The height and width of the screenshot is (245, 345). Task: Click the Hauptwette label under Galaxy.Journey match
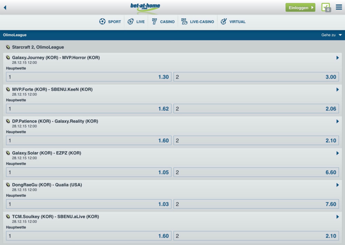point(16,68)
